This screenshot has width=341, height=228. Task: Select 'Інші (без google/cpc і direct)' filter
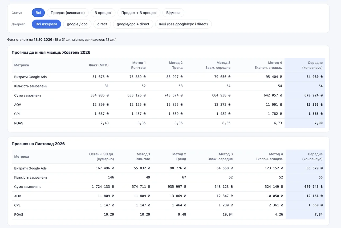pyautogui.click(x=184, y=24)
